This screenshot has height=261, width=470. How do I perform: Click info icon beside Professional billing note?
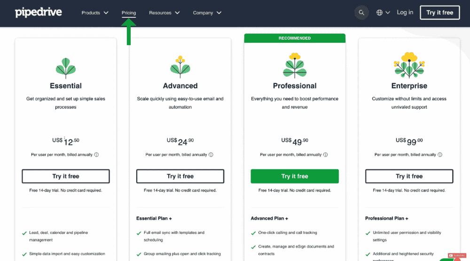tap(325, 155)
